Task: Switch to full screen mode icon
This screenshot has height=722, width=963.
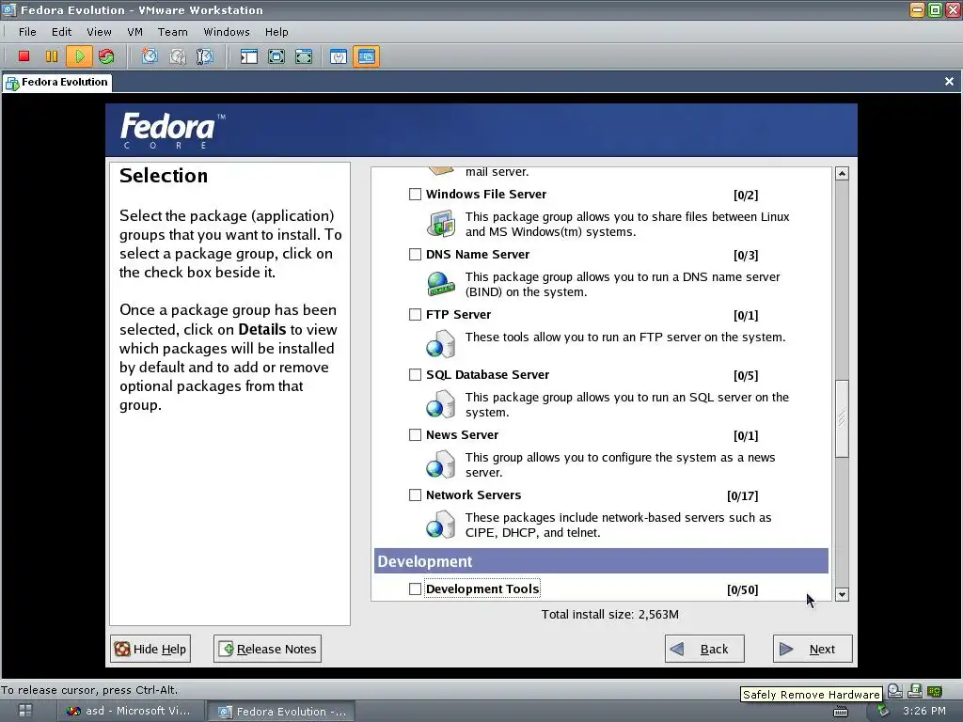Action: (x=276, y=56)
